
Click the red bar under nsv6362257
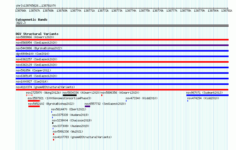click(122, 62)
